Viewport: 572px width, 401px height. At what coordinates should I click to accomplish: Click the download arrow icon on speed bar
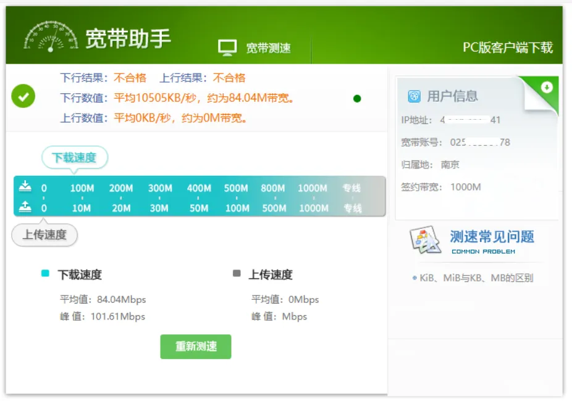point(25,186)
